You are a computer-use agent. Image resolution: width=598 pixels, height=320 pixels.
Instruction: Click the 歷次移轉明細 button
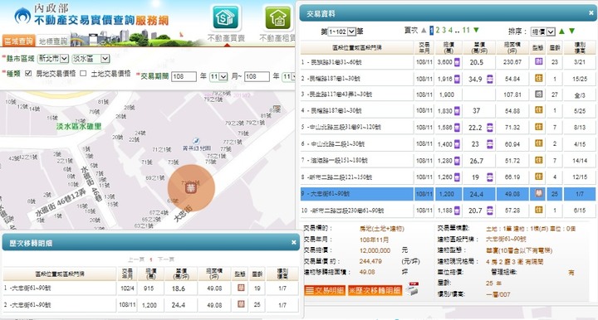pos(375,290)
